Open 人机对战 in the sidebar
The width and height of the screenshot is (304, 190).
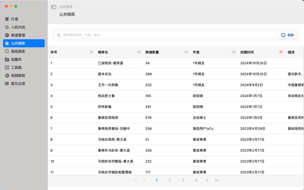(17, 27)
